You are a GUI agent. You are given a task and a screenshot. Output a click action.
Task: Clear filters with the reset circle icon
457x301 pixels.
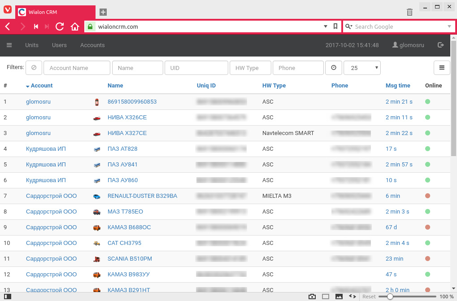34,68
